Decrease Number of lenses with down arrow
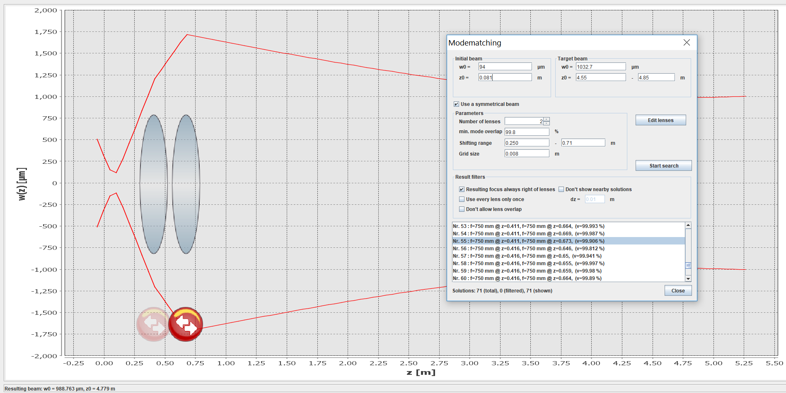The width and height of the screenshot is (786, 393). tap(547, 123)
